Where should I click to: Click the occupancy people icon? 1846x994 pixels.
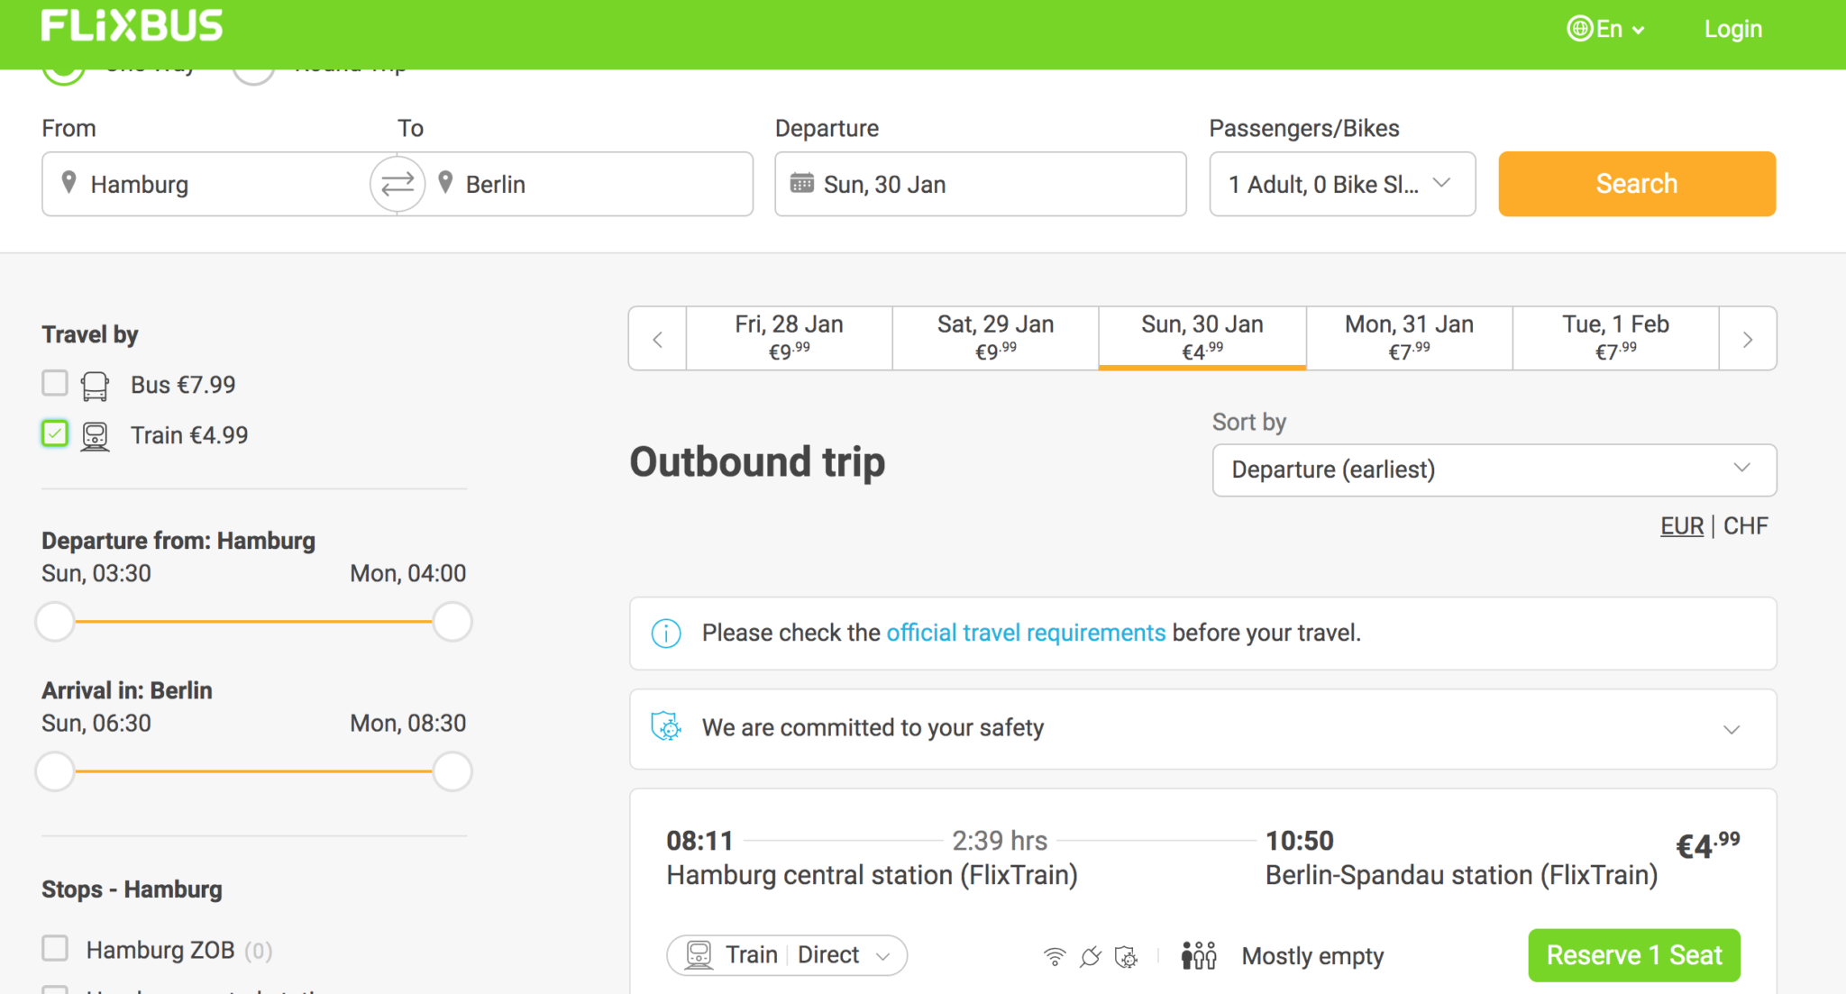[x=1199, y=955]
